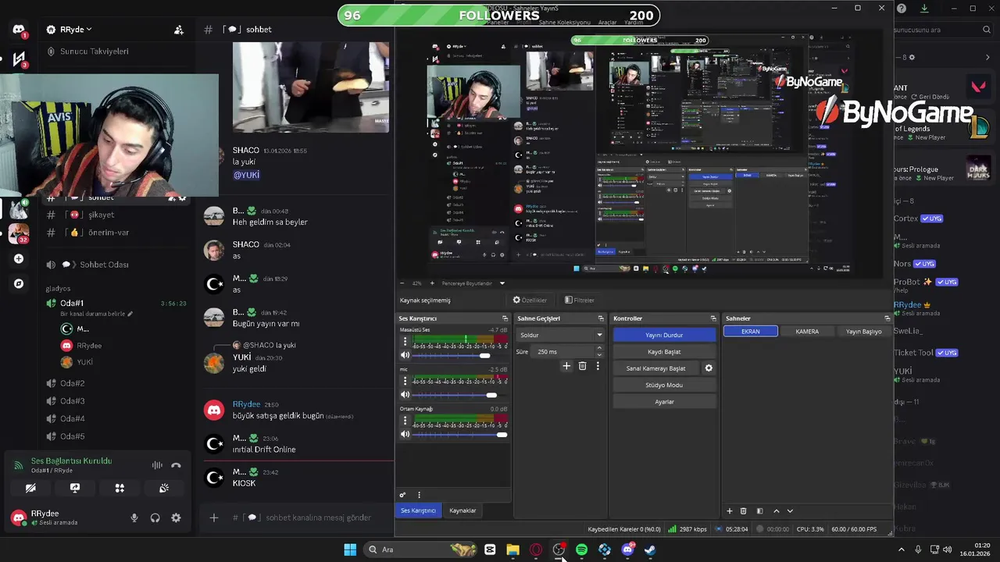Screen dimensions: 1000x562
Task: Open Discord direct messages home icon
Action: click(x=19, y=30)
